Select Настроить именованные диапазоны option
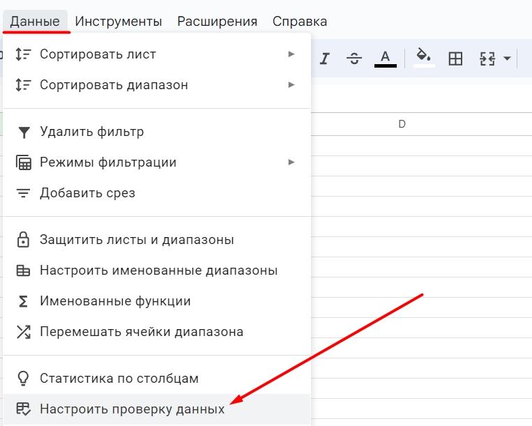The width and height of the screenshot is (532, 426). pos(158,271)
